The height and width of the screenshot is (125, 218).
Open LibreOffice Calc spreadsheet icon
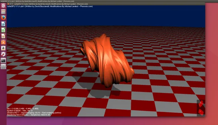pyautogui.click(x=3, y=30)
